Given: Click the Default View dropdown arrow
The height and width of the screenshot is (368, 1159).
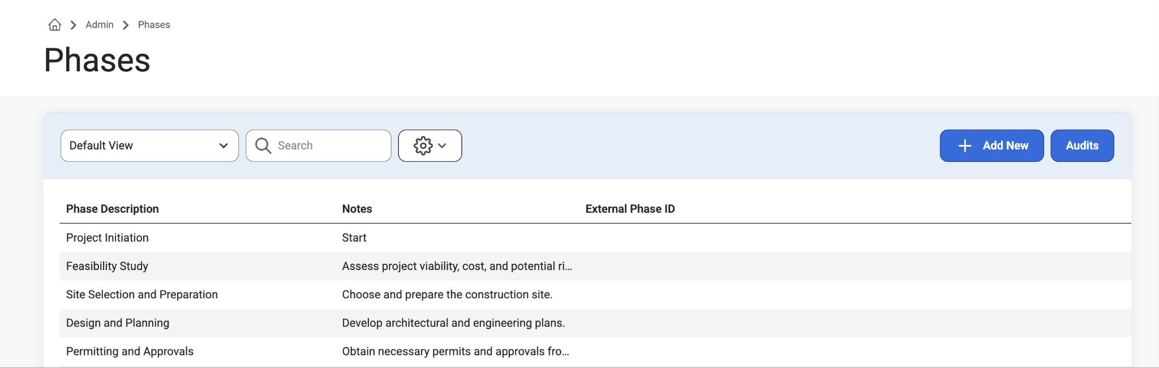Looking at the screenshot, I should (x=224, y=146).
